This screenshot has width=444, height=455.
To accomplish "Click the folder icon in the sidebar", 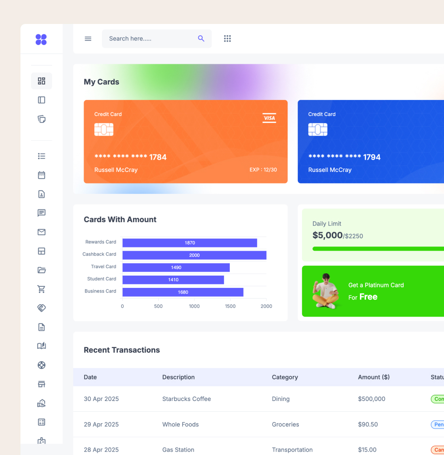I will (41, 270).
